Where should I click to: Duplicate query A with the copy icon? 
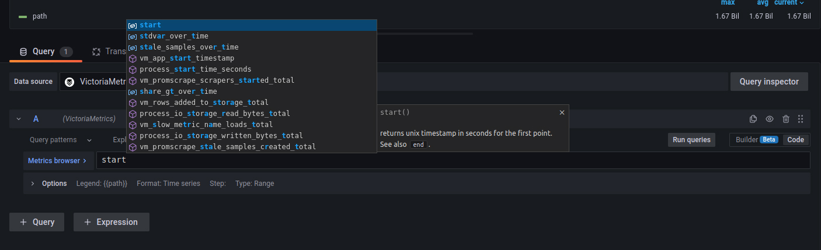tap(753, 119)
